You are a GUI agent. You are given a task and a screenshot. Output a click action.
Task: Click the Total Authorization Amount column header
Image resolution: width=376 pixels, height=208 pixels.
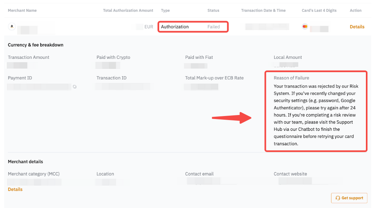(128, 10)
